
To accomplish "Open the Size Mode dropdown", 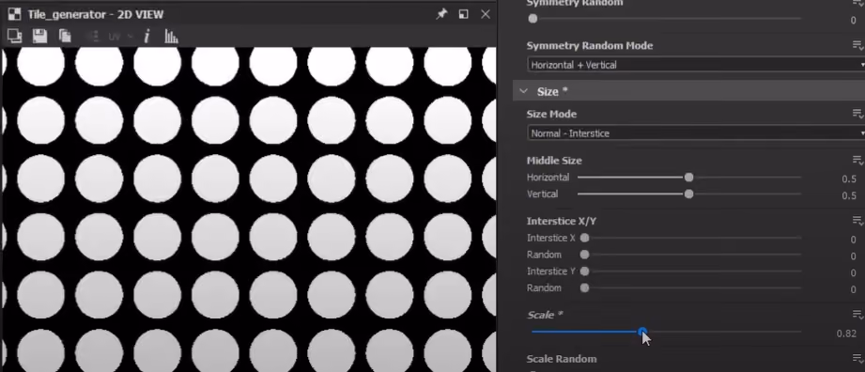I will coord(696,133).
